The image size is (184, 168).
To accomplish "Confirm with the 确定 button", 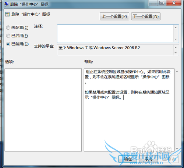I will click(x=128, y=159).
